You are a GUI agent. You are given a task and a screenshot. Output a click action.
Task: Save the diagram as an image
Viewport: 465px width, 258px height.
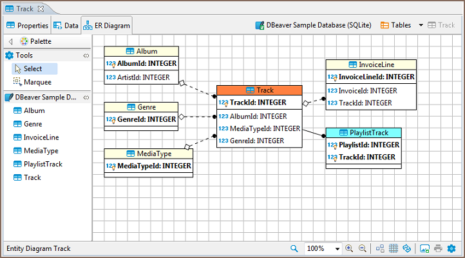(425, 248)
